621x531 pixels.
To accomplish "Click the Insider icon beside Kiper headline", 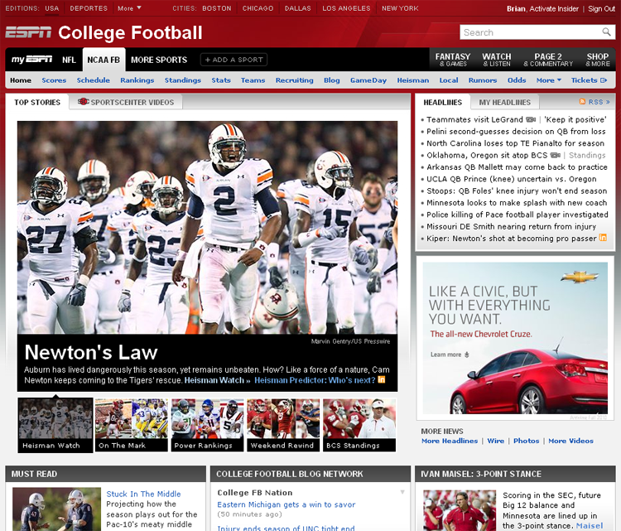I will tap(603, 238).
